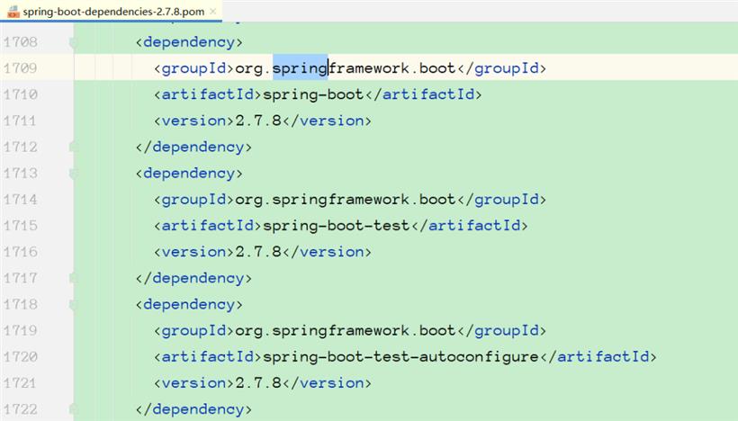Click the opening dependency tag on line 1708
Screen dimensions: 738x421
click(189, 42)
